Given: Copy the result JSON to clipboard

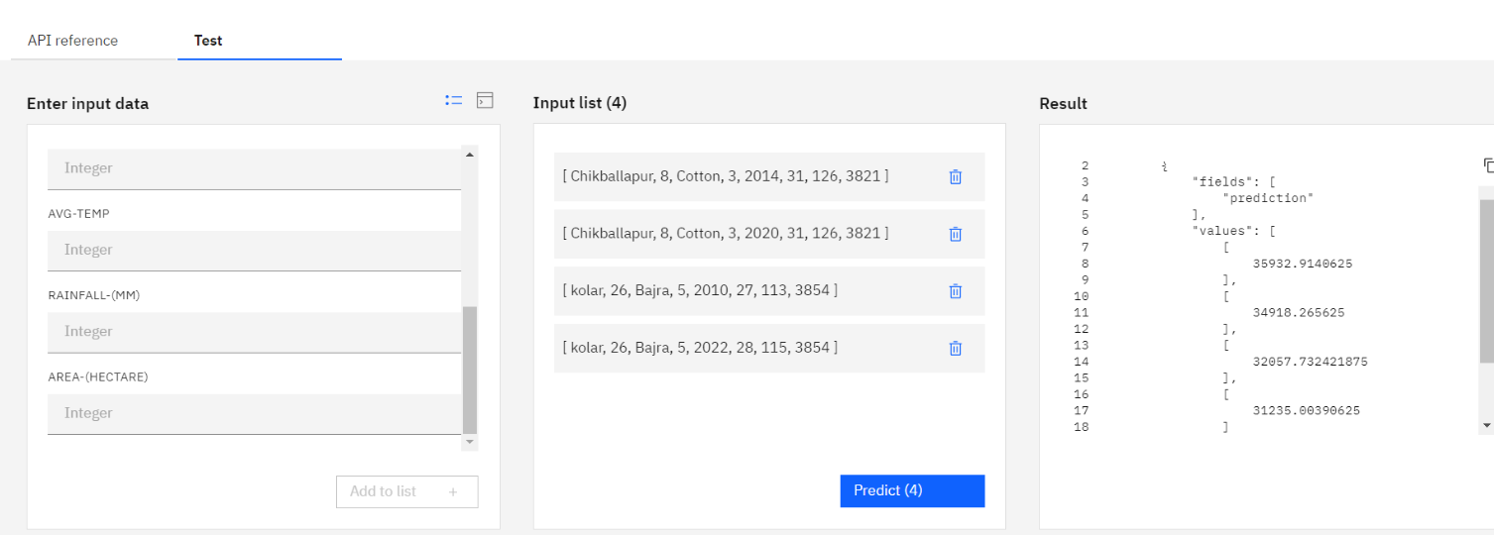Looking at the screenshot, I should point(1488,165).
